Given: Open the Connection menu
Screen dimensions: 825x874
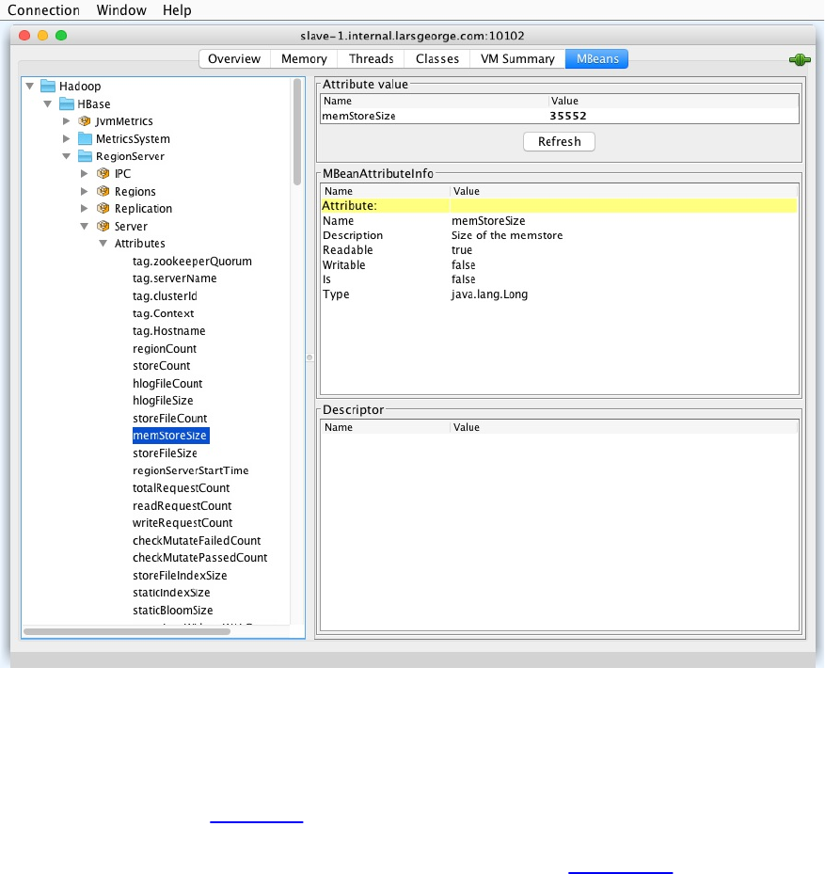Looking at the screenshot, I should 43,10.
